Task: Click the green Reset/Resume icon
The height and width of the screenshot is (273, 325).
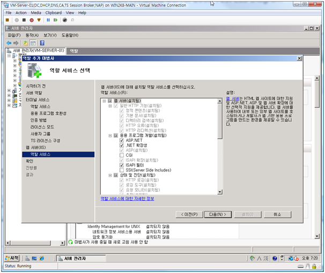Action: [x=55, y=20]
